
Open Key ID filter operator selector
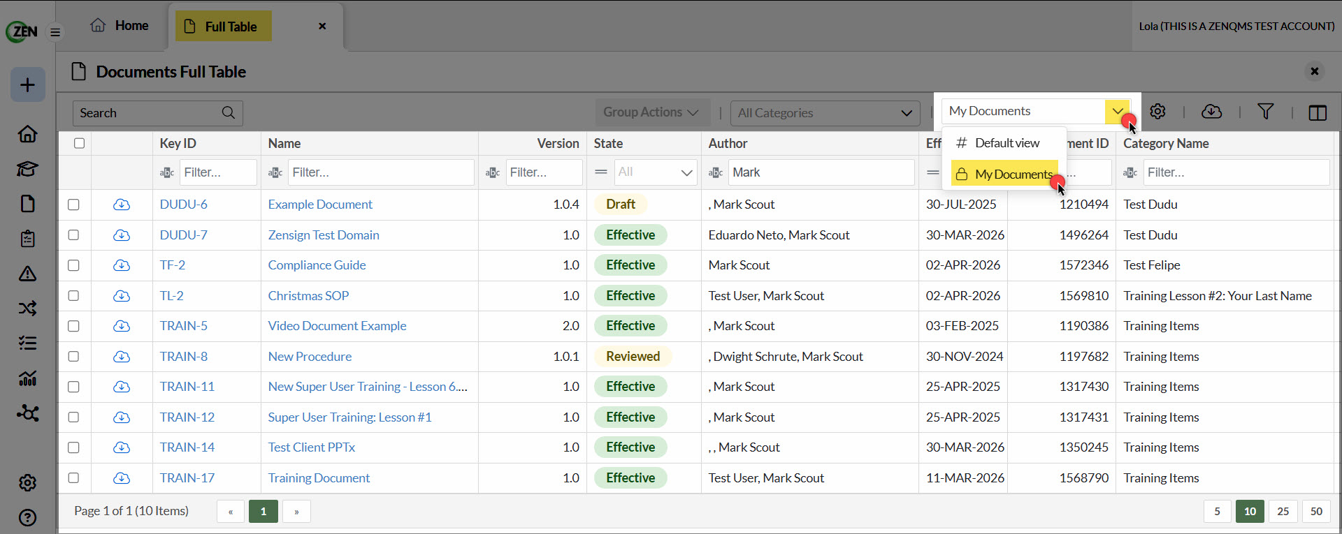tap(167, 172)
